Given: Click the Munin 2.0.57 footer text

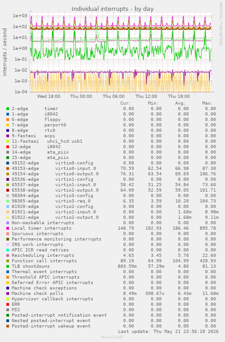Looking at the screenshot, I should [x=112, y=337].
